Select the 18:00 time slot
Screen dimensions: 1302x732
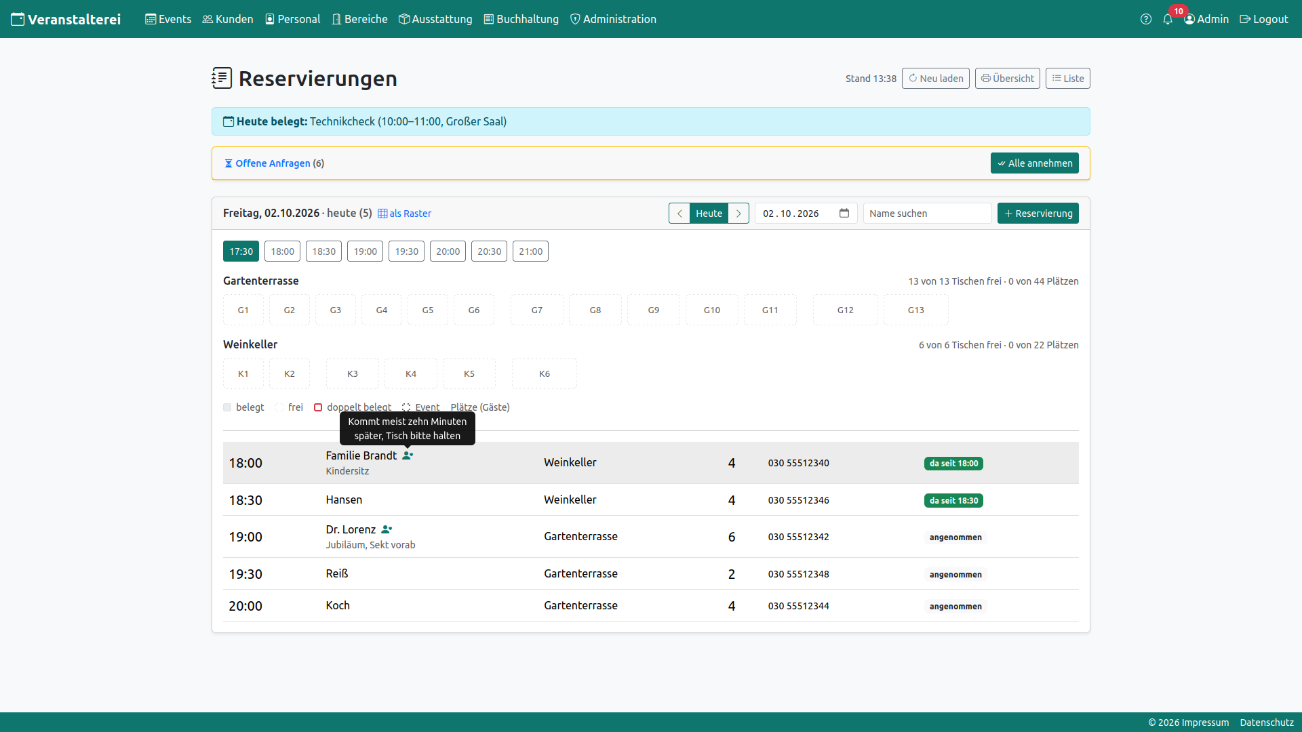pyautogui.click(x=282, y=251)
